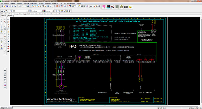Open the cables tool icon

[113, 7]
